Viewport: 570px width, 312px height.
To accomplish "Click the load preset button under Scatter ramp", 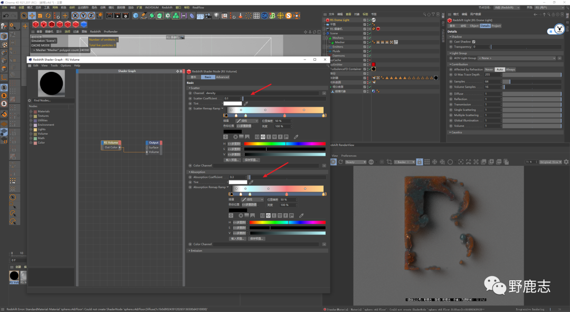I will (x=232, y=160).
